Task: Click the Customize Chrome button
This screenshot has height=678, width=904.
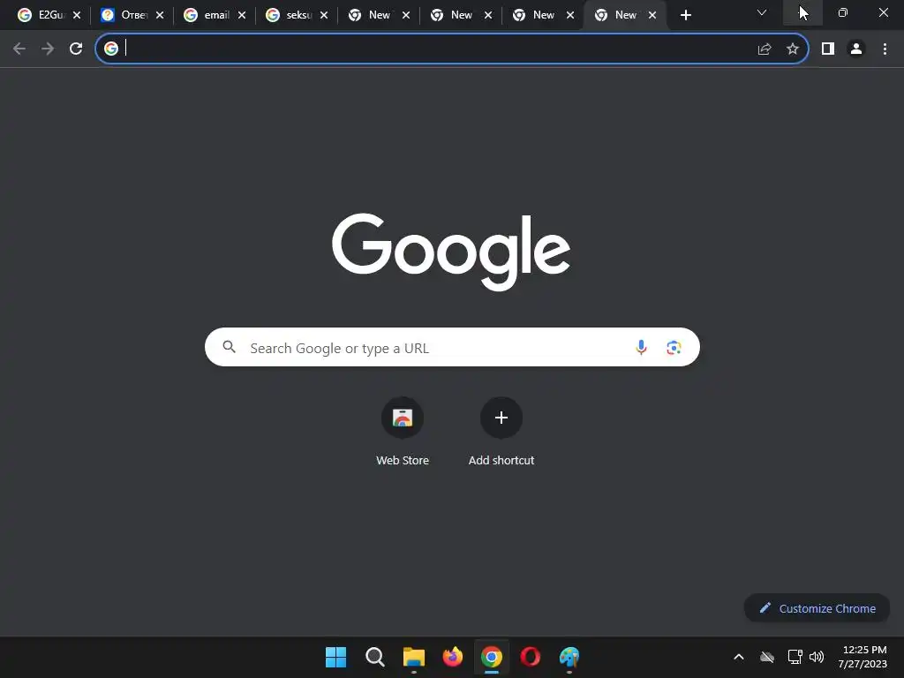Action: [x=817, y=608]
